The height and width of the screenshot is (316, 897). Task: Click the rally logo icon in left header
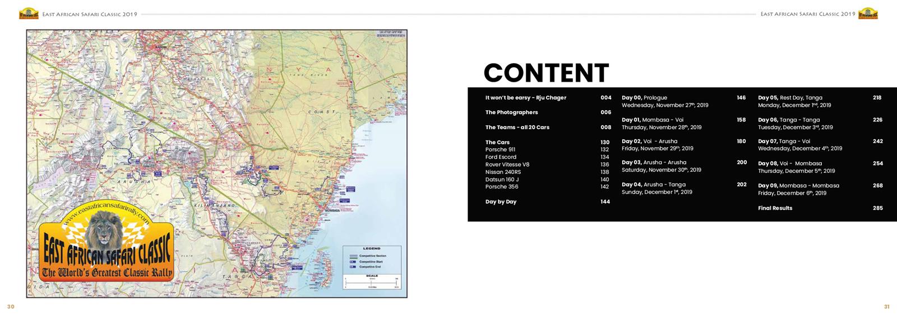[x=28, y=14]
